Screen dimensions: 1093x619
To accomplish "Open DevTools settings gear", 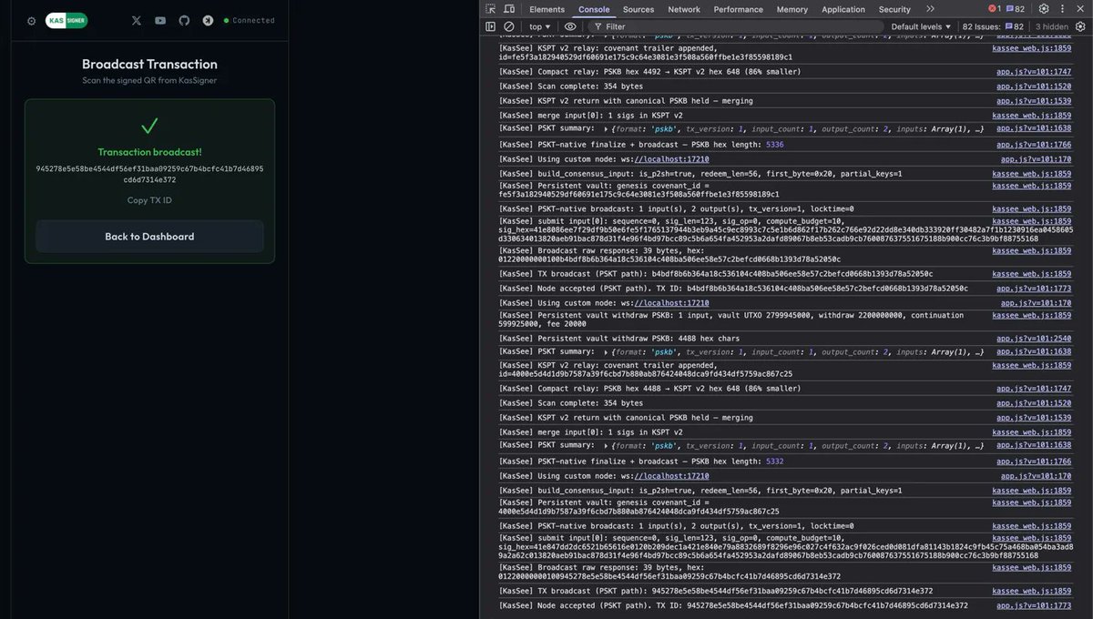I will tap(1044, 9).
